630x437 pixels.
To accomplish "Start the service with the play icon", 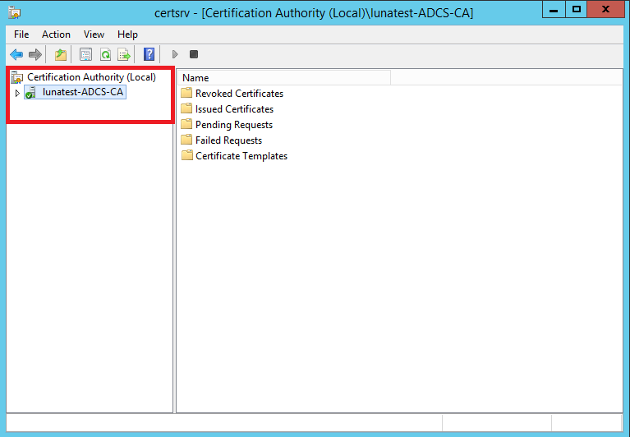I will [x=175, y=54].
